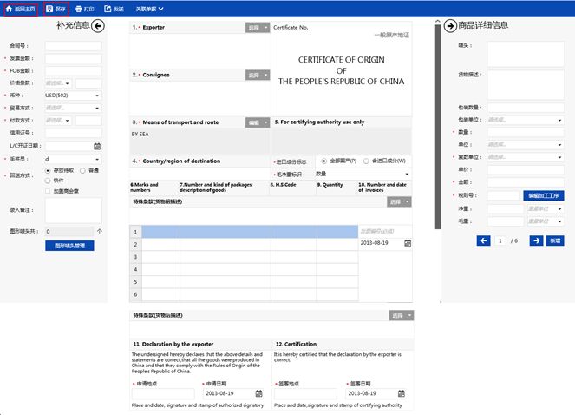Screen dimensions: 575x415
Task: Click the highlighted blue cell in table row 1
Action: 250,232
